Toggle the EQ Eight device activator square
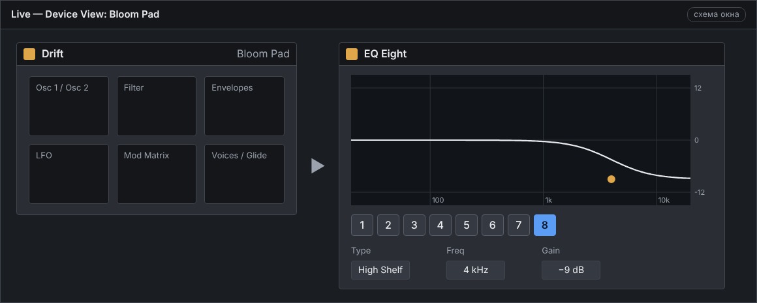The width and height of the screenshot is (757, 303). click(352, 54)
